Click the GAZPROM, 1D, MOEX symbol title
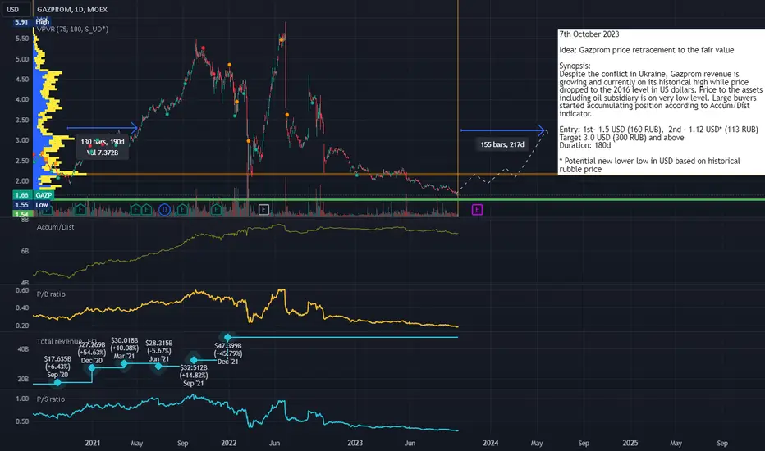Screen dimensions: 765x451 [72, 9]
